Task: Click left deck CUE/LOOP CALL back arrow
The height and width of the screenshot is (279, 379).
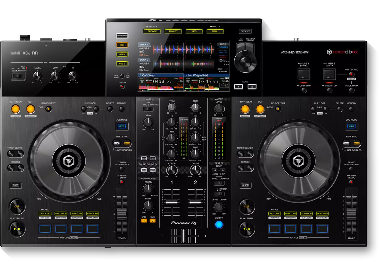Action: (x=84, y=109)
